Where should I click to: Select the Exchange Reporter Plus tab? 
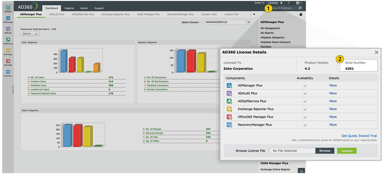tap(115, 15)
